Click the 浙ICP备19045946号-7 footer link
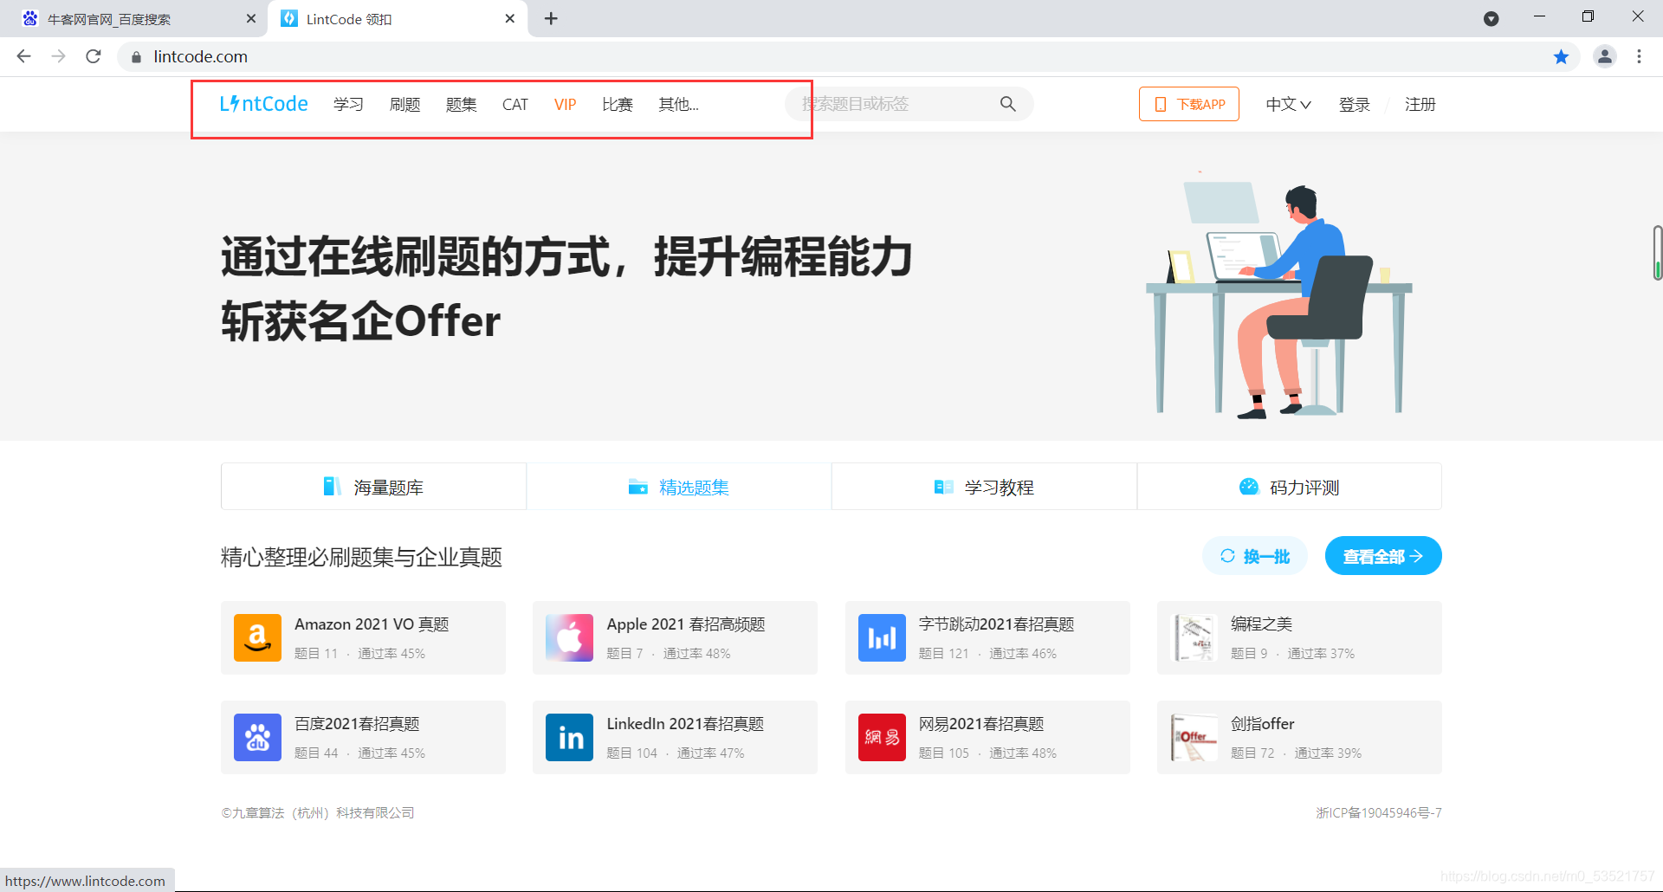The image size is (1663, 892). 1379,812
